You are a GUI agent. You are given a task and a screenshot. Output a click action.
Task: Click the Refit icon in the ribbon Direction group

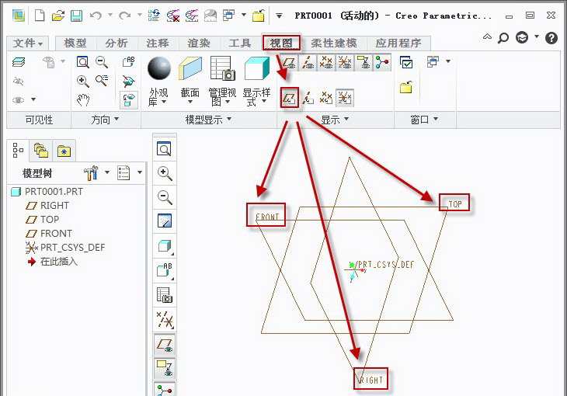click(x=83, y=62)
